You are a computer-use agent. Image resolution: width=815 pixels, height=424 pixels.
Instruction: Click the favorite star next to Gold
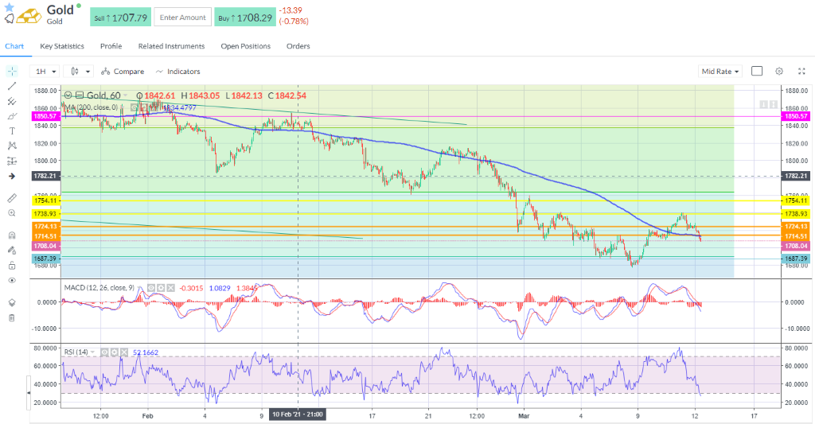[9, 7]
